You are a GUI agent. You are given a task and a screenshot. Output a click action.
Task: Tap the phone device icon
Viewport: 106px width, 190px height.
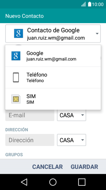pyautogui.click(x=16, y=78)
